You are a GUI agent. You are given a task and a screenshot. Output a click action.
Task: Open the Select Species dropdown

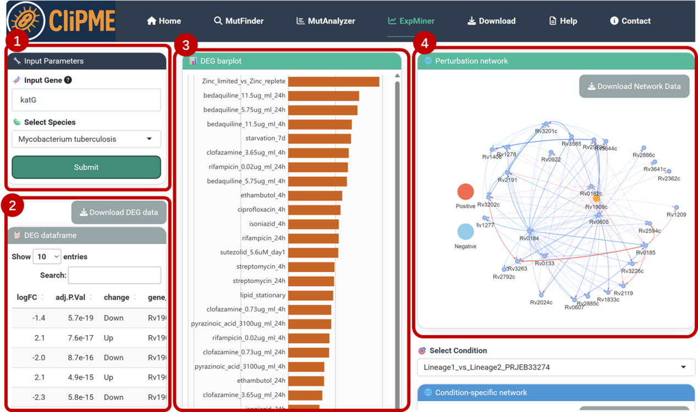click(x=86, y=139)
